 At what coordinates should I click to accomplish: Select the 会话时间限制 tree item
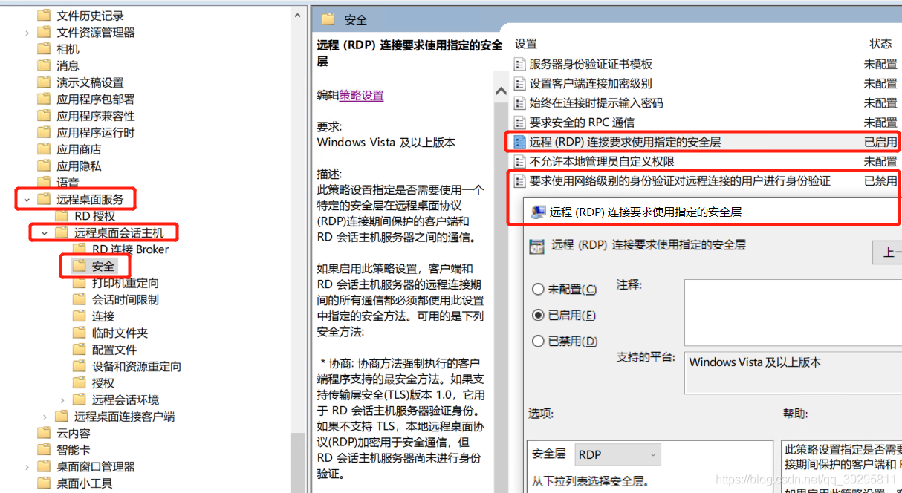(125, 300)
